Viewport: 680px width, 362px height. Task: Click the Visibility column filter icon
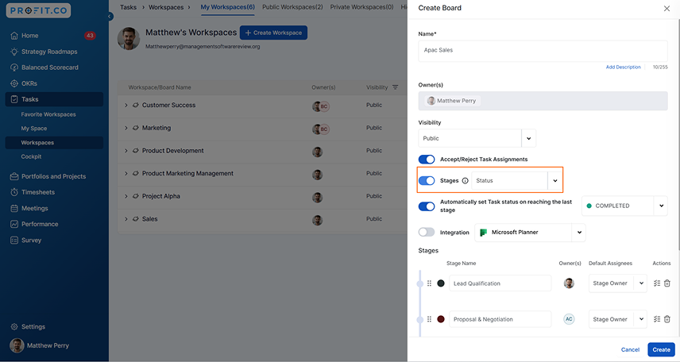[x=395, y=87]
